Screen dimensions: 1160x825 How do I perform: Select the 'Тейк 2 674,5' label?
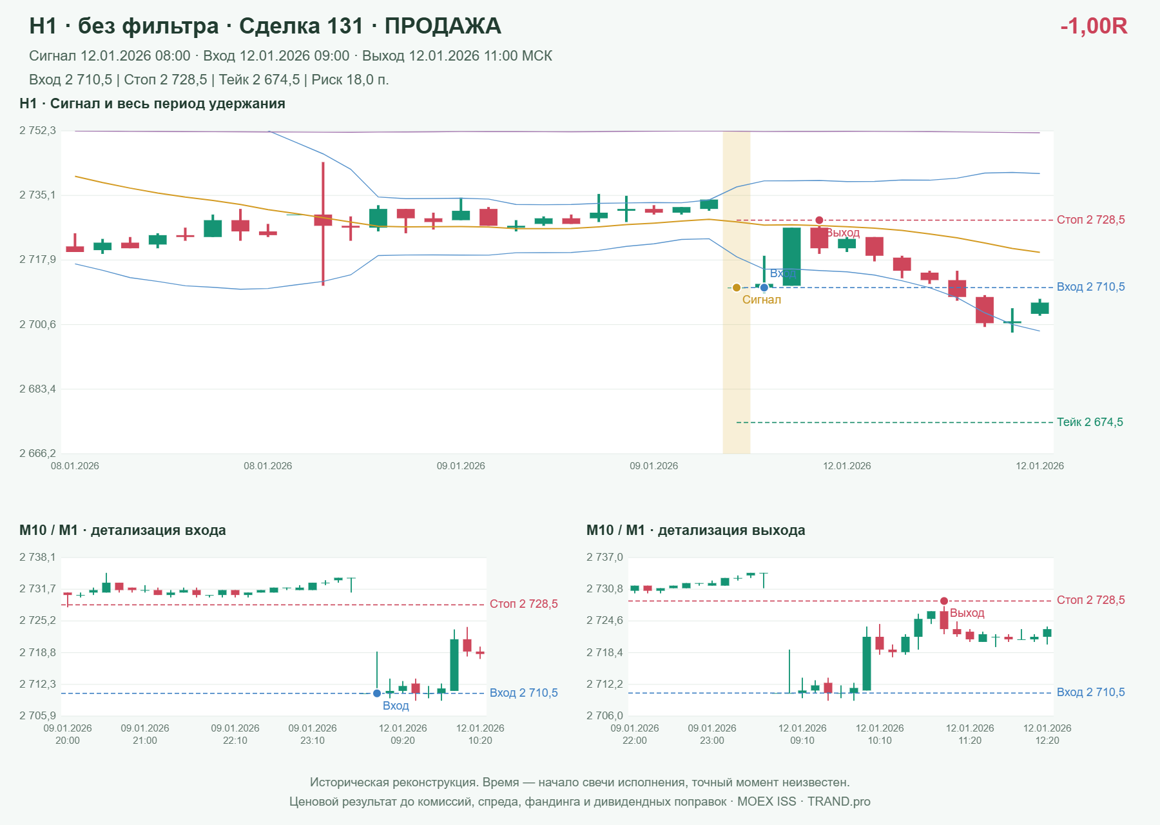pos(1090,422)
